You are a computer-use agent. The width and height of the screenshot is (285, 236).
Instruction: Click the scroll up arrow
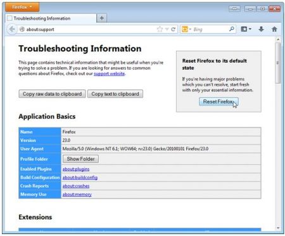coord(278,39)
